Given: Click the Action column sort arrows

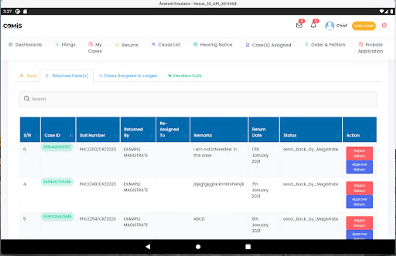Looking at the screenshot, I should coord(373,136).
